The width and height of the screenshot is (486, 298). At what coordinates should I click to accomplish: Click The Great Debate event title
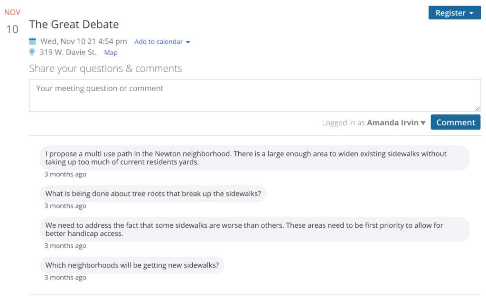[74, 24]
